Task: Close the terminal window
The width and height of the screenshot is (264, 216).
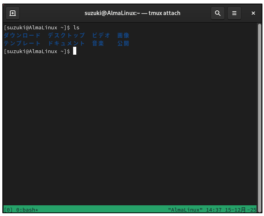Action: (253, 13)
